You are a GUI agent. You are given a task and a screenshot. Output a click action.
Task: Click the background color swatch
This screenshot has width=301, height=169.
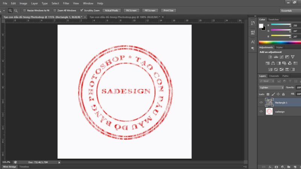tap(264, 29)
